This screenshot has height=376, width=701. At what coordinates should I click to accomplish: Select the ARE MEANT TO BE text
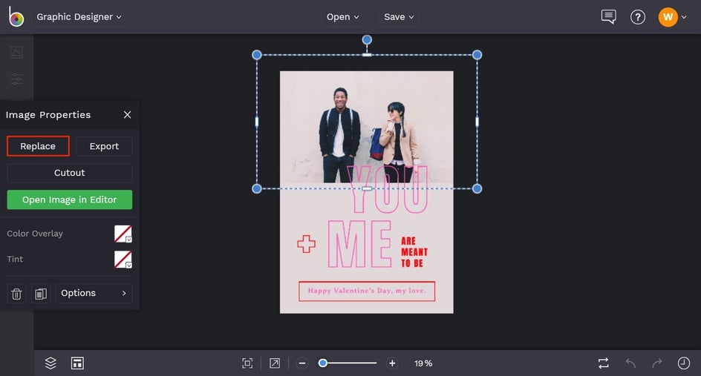click(x=414, y=252)
